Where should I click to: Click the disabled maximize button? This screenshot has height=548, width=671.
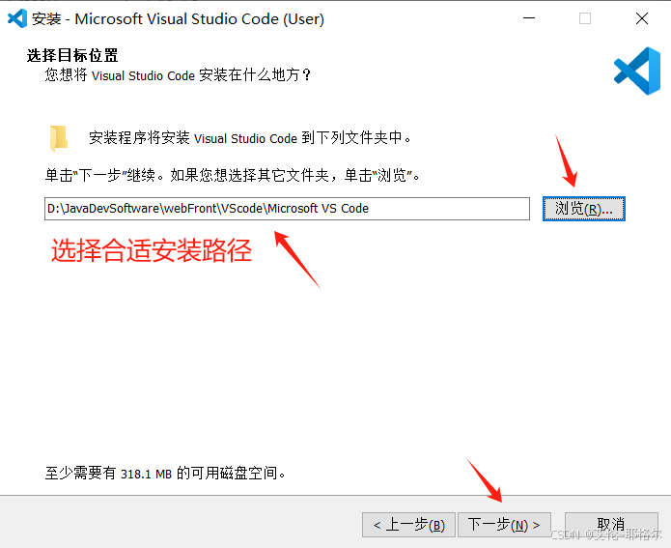coord(585,18)
